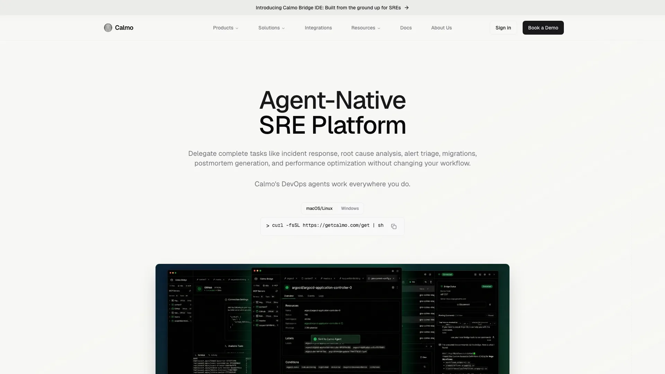Click the curl -fsSL install command text
665x374 pixels.
click(x=328, y=225)
